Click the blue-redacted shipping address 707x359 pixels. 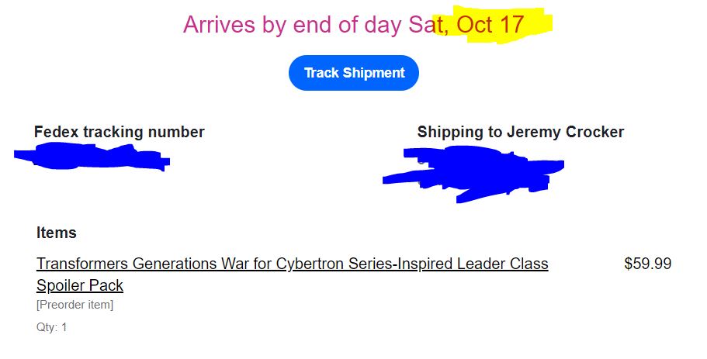[473, 174]
